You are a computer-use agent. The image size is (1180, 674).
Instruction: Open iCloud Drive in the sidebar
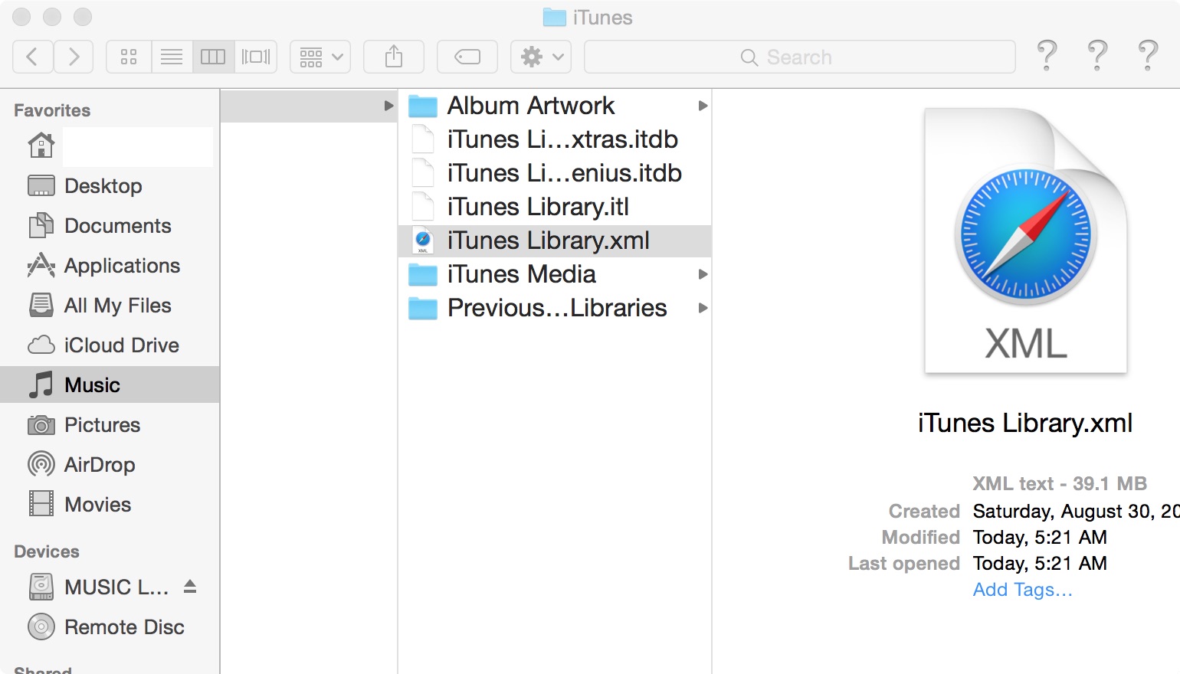tap(110, 345)
